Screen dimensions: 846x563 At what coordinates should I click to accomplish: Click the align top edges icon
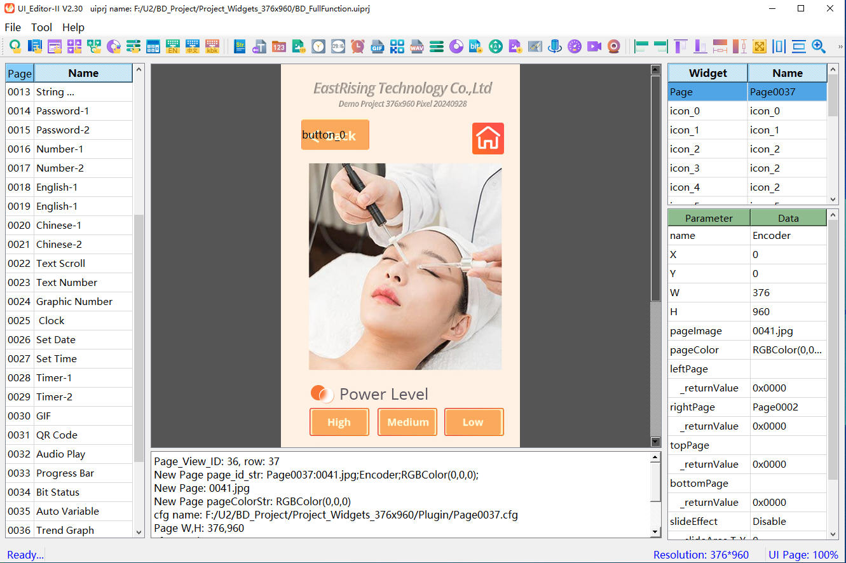click(681, 46)
